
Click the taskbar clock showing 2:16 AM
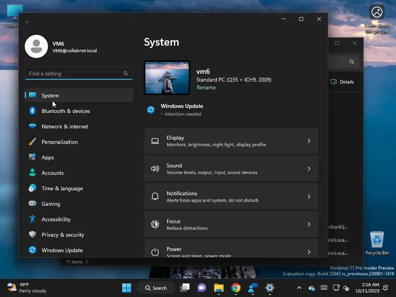pyautogui.click(x=367, y=288)
